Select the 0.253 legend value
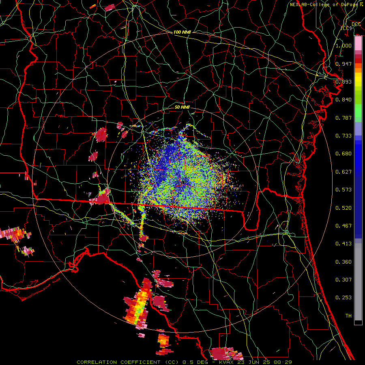 (x=344, y=298)
